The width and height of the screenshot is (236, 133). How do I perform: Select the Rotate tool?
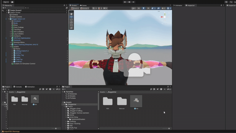(x=71, y=20)
